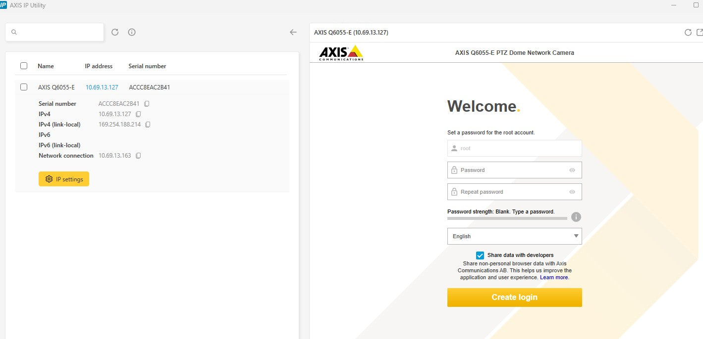Screen dimensions: 703x339
Task: Open the 10.69.13.127 IP address link
Action: coord(102,87)
